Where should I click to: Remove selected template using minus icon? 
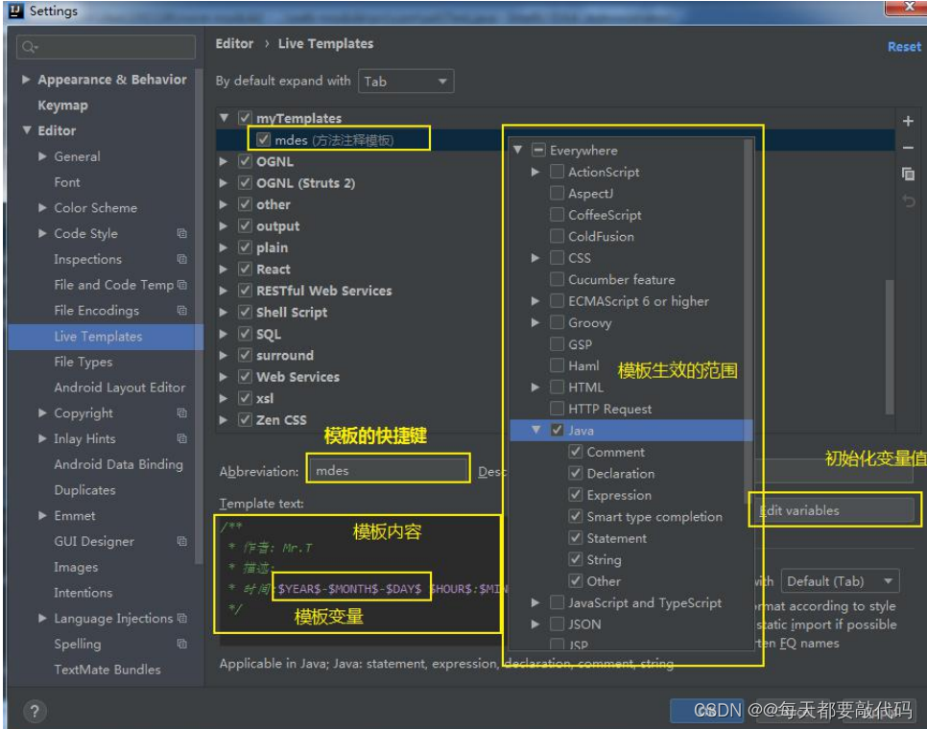click(x=907, y=148)
